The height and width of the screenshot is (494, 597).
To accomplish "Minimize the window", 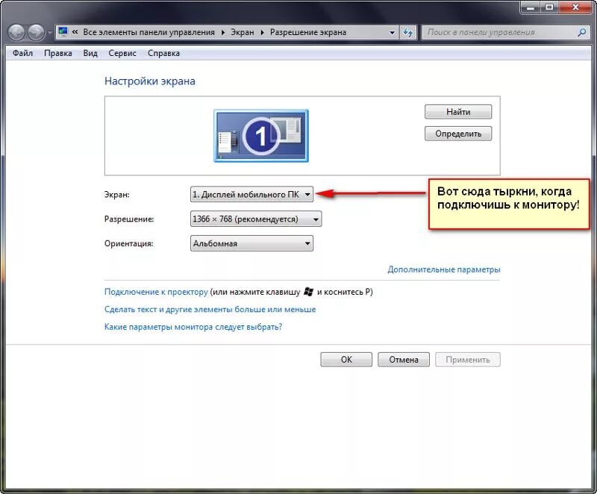I will pyautogui.click(x=531, y=7).
